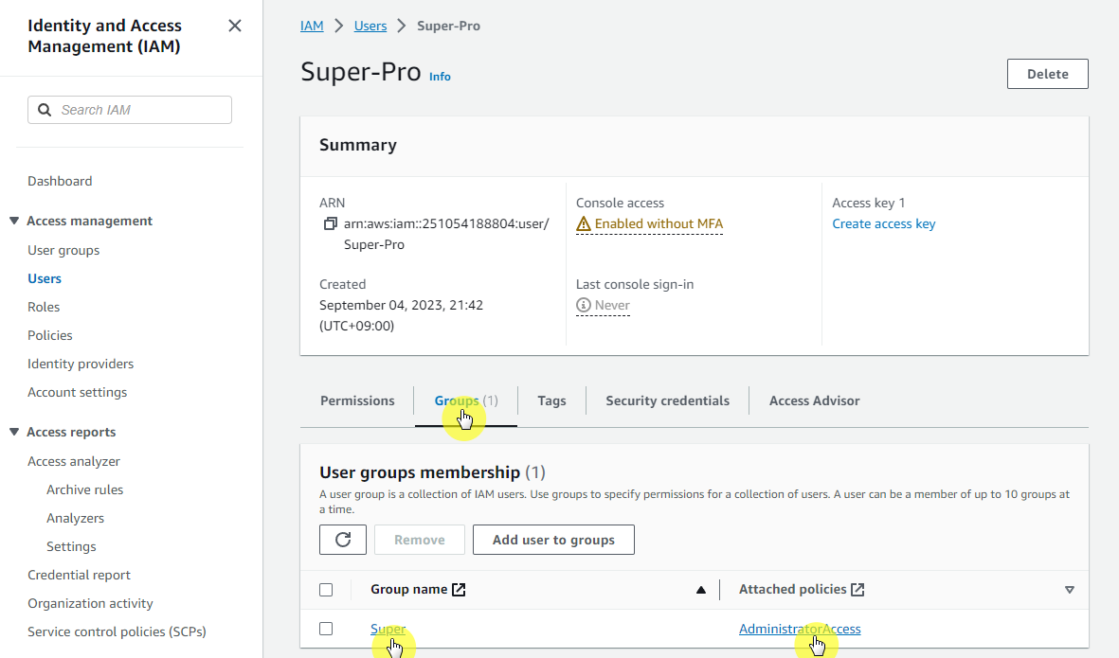Screen dimensions: 1119x658
Task: Click the breadcrumb chevron after IAM
Action: (x=339, y=26)
